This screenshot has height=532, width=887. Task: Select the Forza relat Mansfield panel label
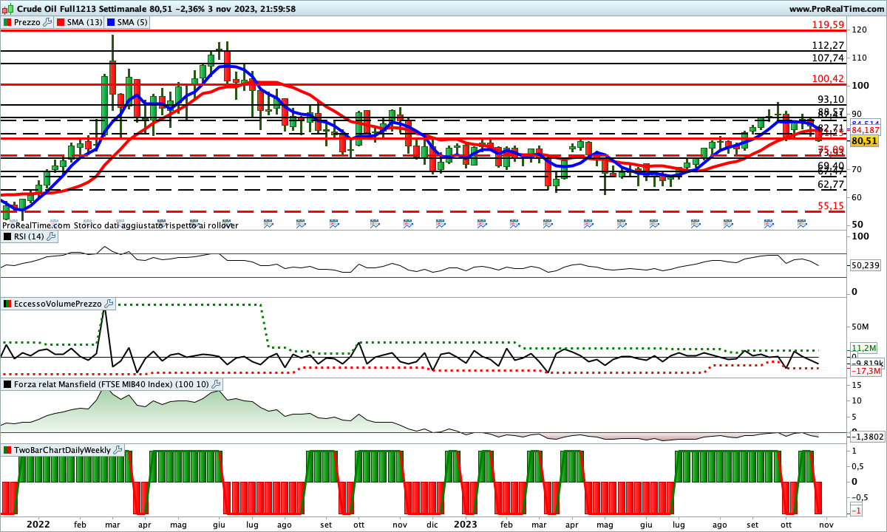point(112,384)
